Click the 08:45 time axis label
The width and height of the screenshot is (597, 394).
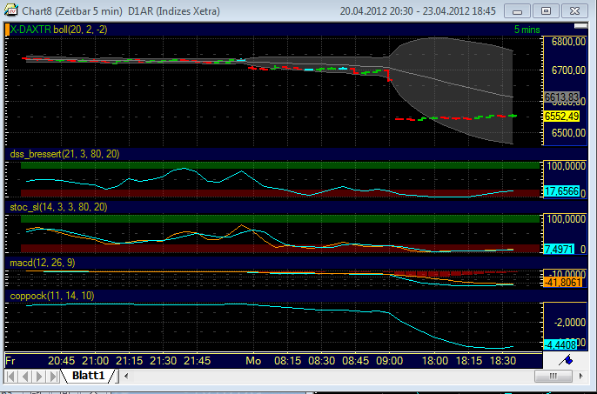[x=355, y=360]
